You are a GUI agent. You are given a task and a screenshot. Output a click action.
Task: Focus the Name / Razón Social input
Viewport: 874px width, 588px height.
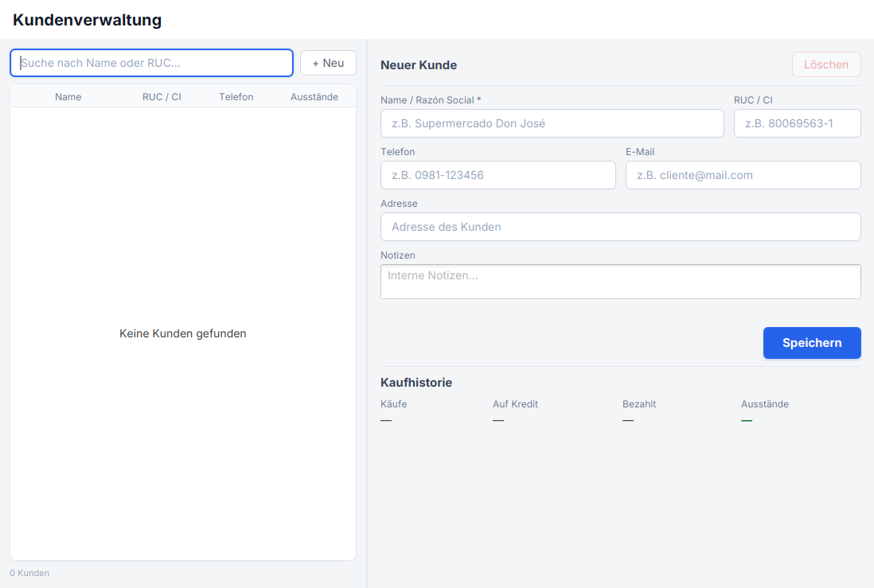tap(552, 123)
